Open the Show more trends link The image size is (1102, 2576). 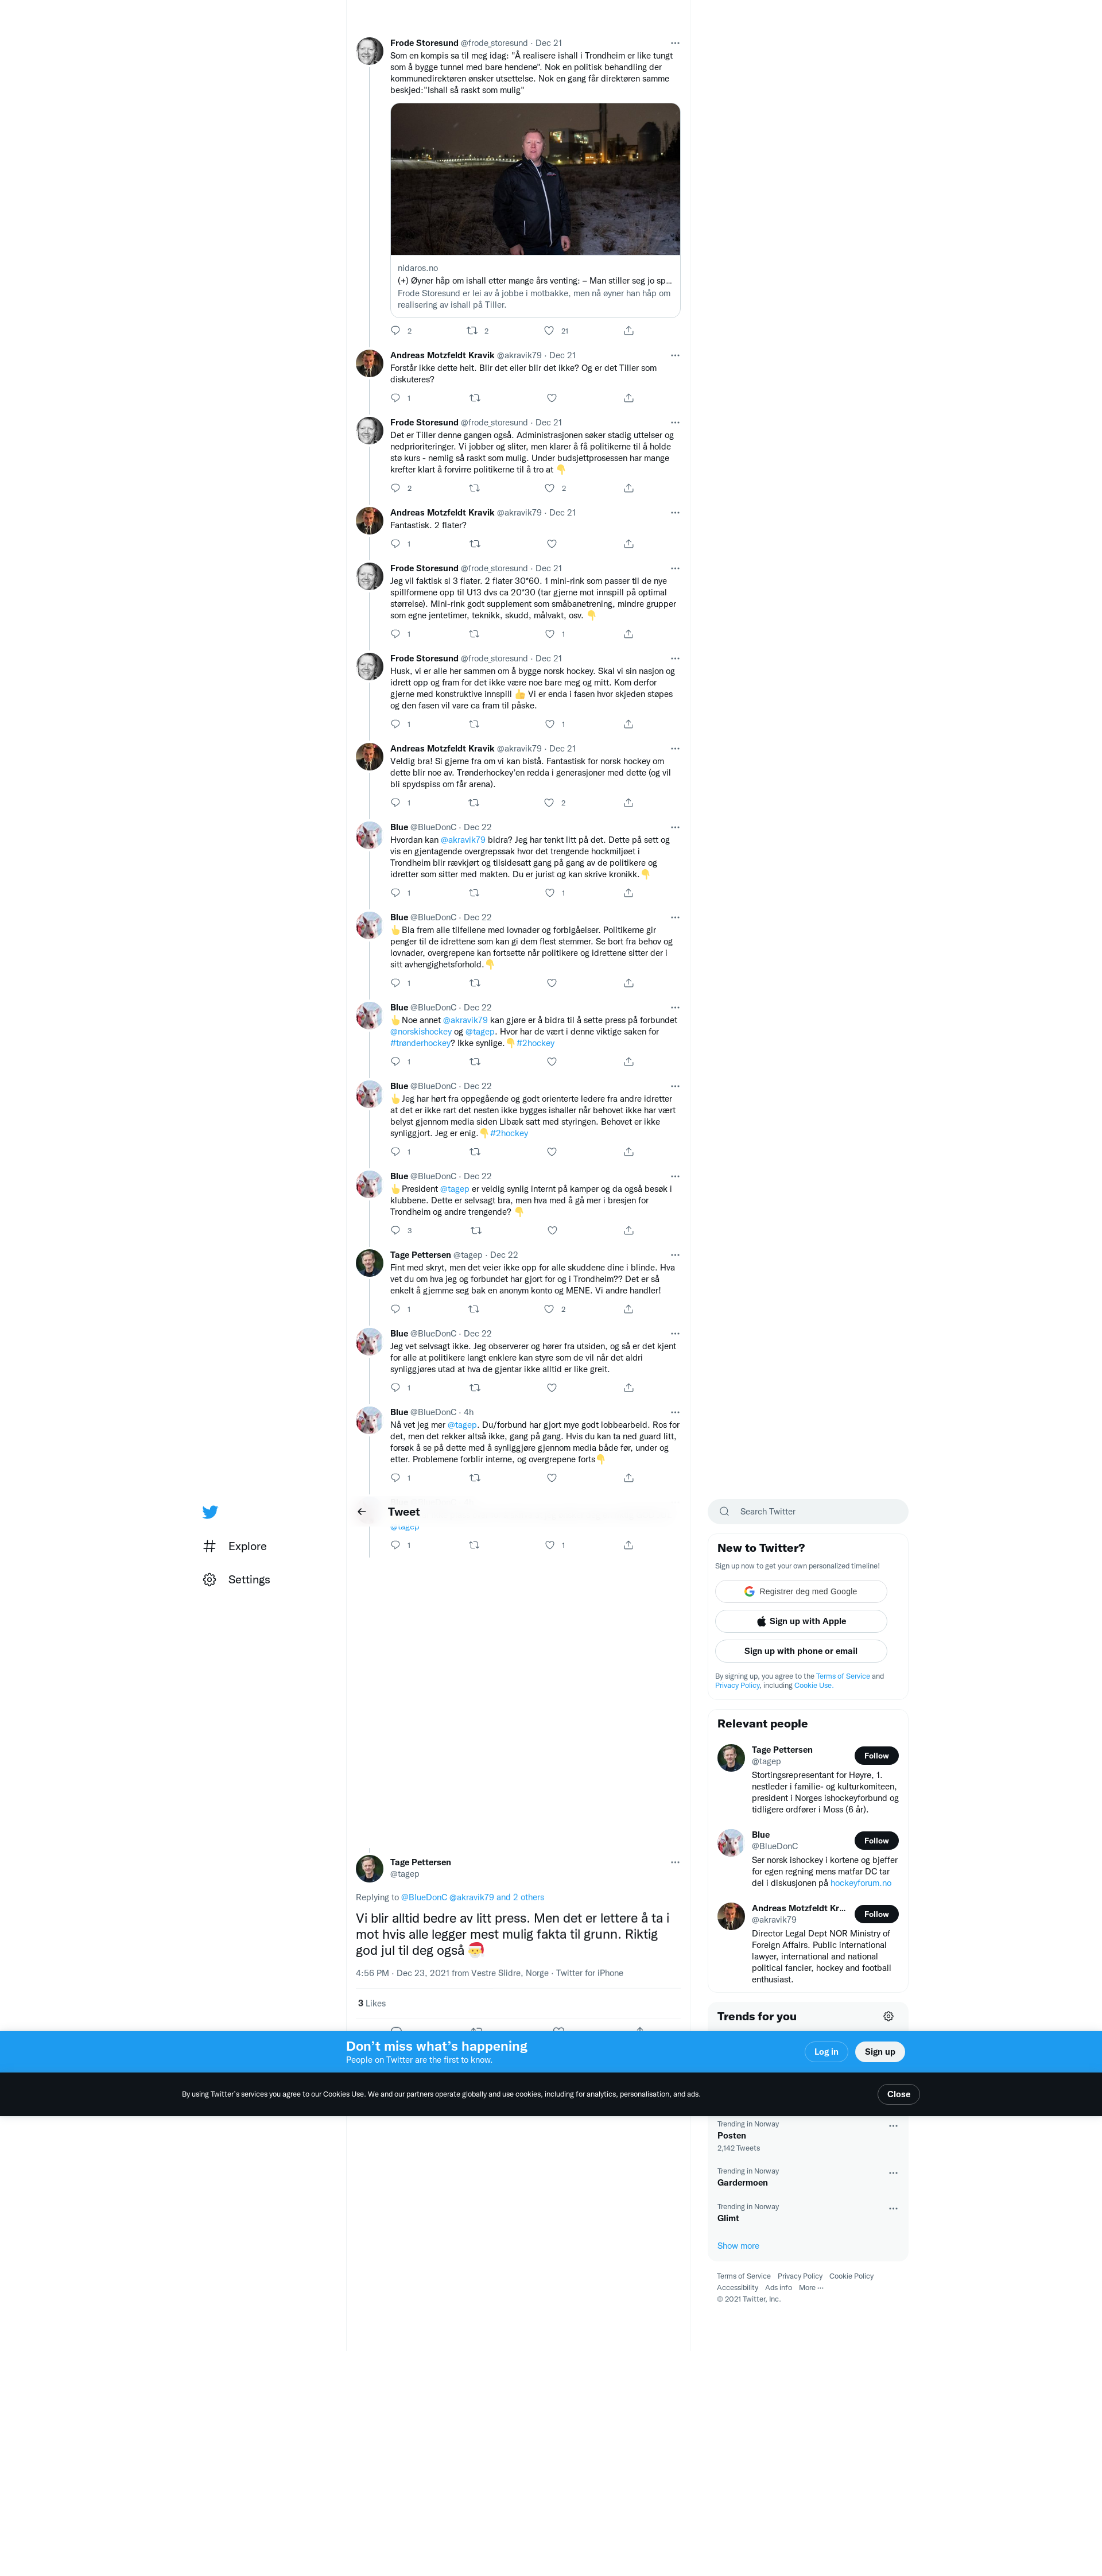click(x=738, y=2246)
